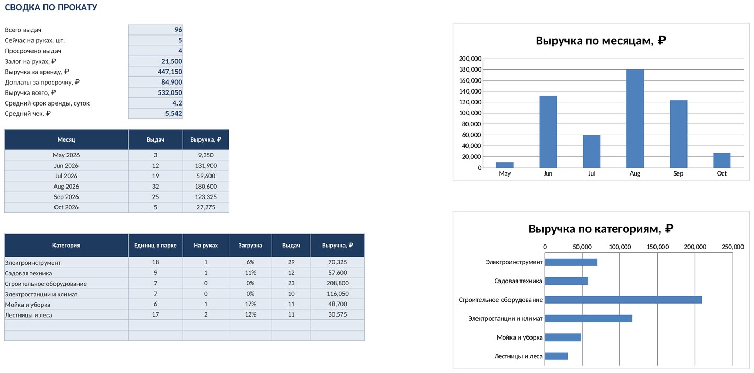Click the average check value 5,542
Image resolution: width=754 pixels, height=373 pixels.
click(x=156, y=113)
